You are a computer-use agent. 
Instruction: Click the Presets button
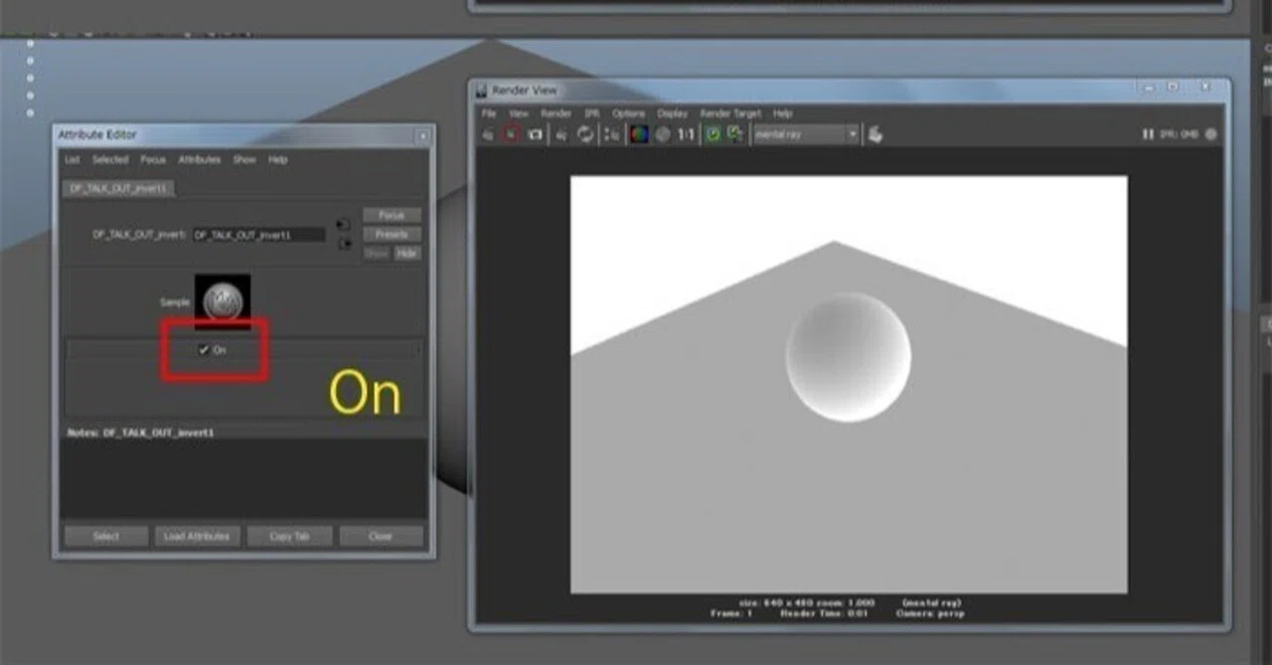click(392, 235)
